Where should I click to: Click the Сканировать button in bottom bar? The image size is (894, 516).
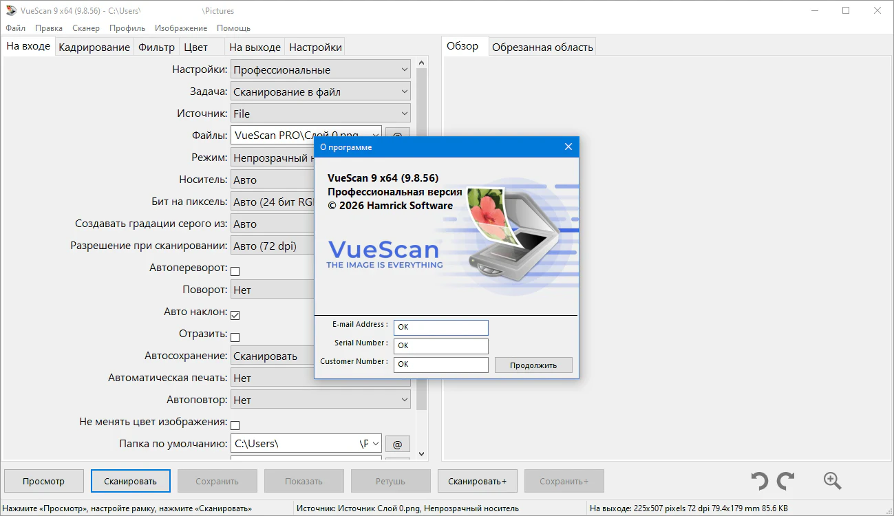[x=131, y=481]
